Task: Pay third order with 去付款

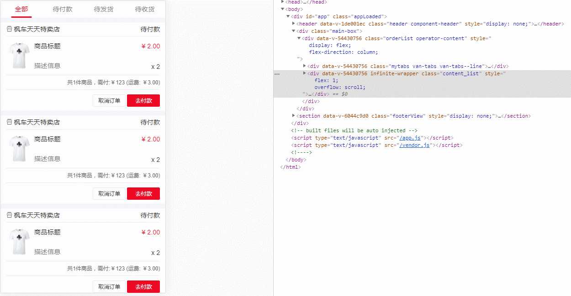Action: [143, 286]
